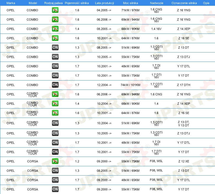Click the petrol icon in the COMBO 71kW / 97KM row
The height and width of the screenshot is (194, 215).
tap(55, 10)
